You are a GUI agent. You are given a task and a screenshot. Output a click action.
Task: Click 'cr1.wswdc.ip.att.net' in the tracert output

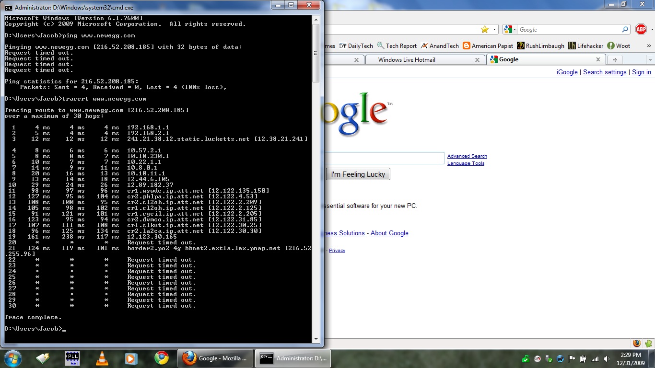coord(165,191)
